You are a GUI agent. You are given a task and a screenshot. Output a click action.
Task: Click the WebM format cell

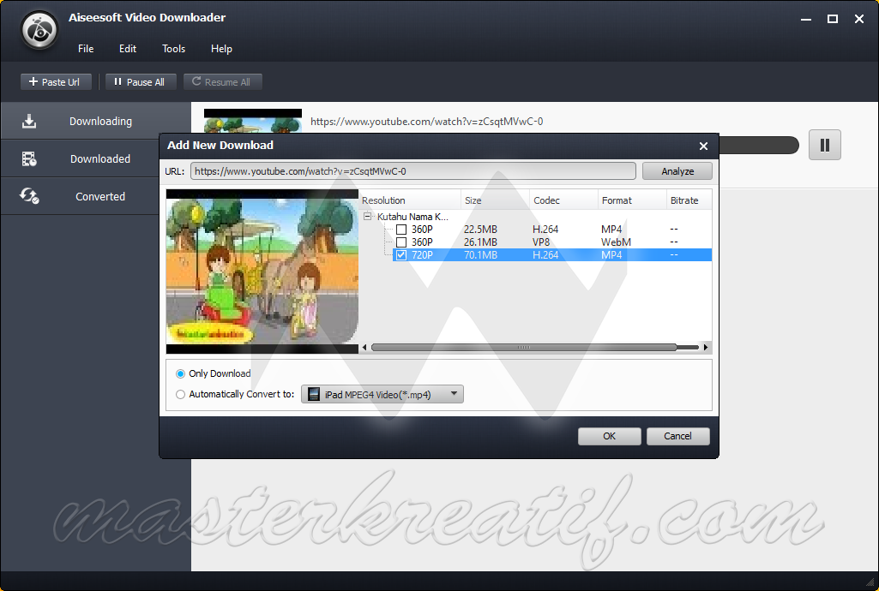(616, 242)
